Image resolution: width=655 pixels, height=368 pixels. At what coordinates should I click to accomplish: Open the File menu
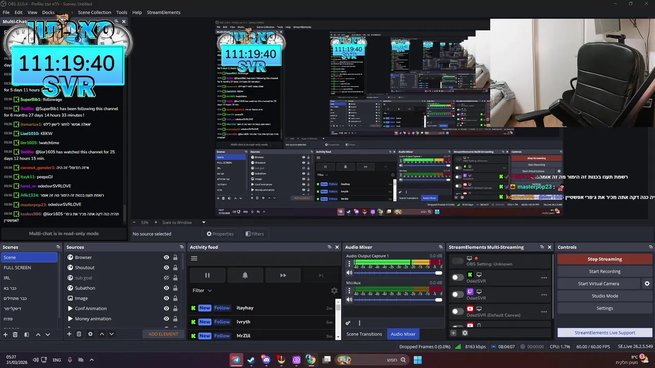tap(6, 12)
